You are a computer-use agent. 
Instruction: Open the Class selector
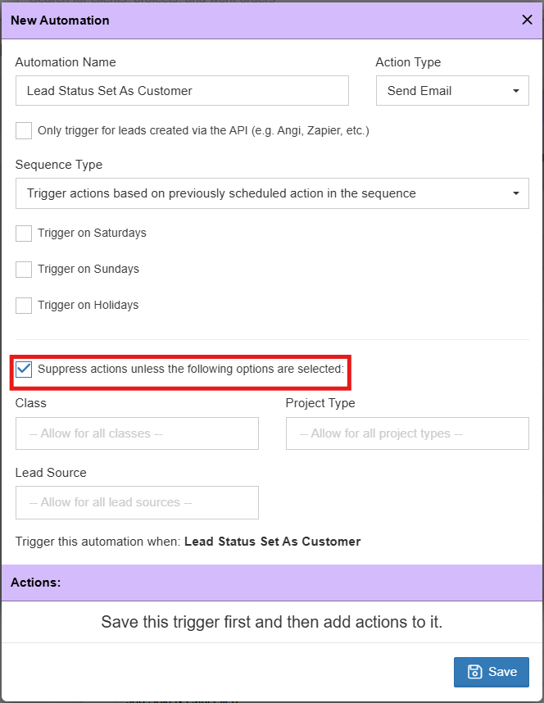coord(137,433)
